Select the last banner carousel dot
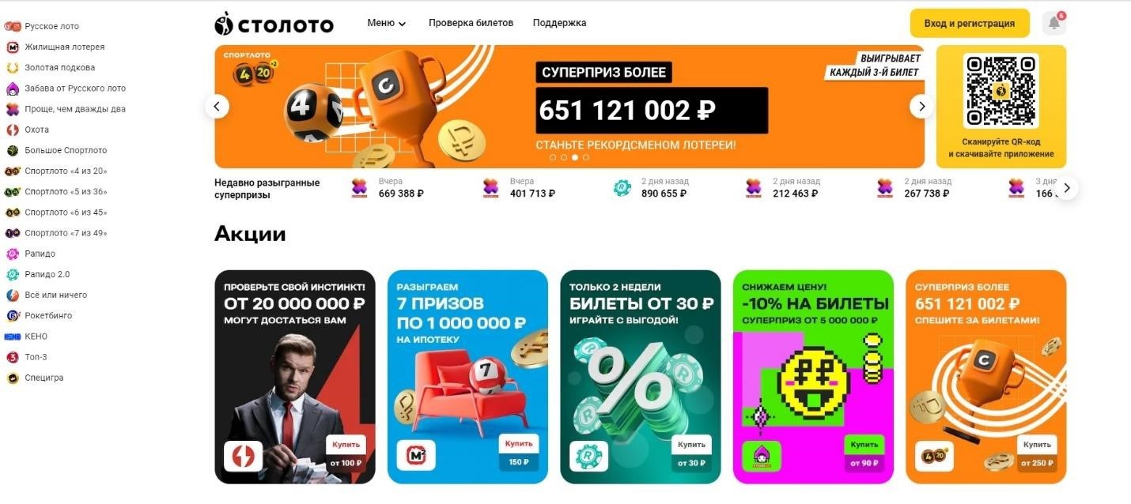The image size is (1131, 504). pyautogui.click(x=586, y=157)
